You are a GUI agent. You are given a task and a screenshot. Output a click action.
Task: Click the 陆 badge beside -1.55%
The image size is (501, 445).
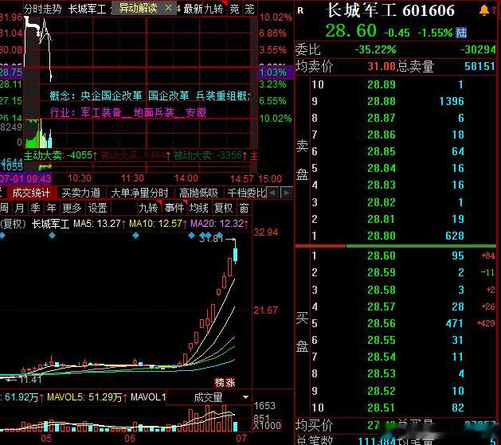[x=461, y=33]
